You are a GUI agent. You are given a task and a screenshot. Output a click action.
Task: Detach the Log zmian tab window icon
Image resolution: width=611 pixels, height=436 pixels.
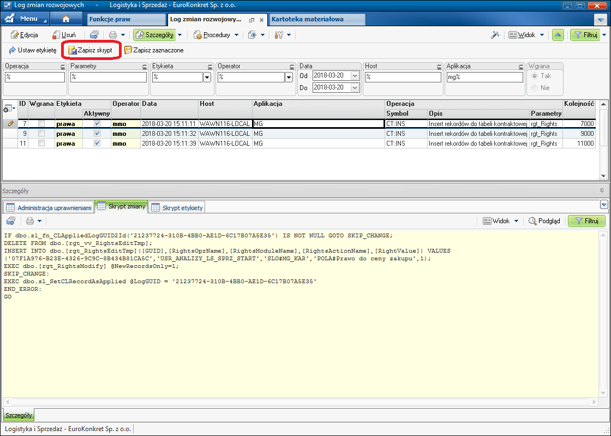[251, 20]
